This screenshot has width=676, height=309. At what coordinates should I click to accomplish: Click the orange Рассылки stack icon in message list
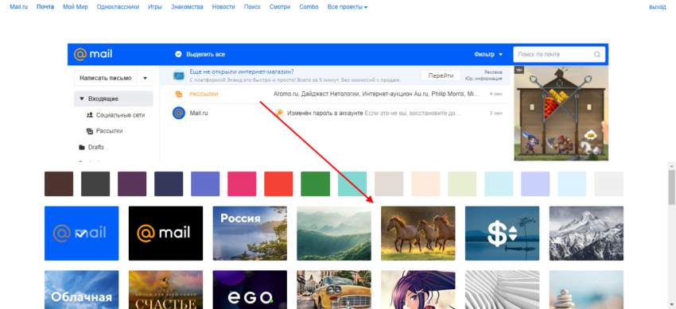tap(178, 95)
